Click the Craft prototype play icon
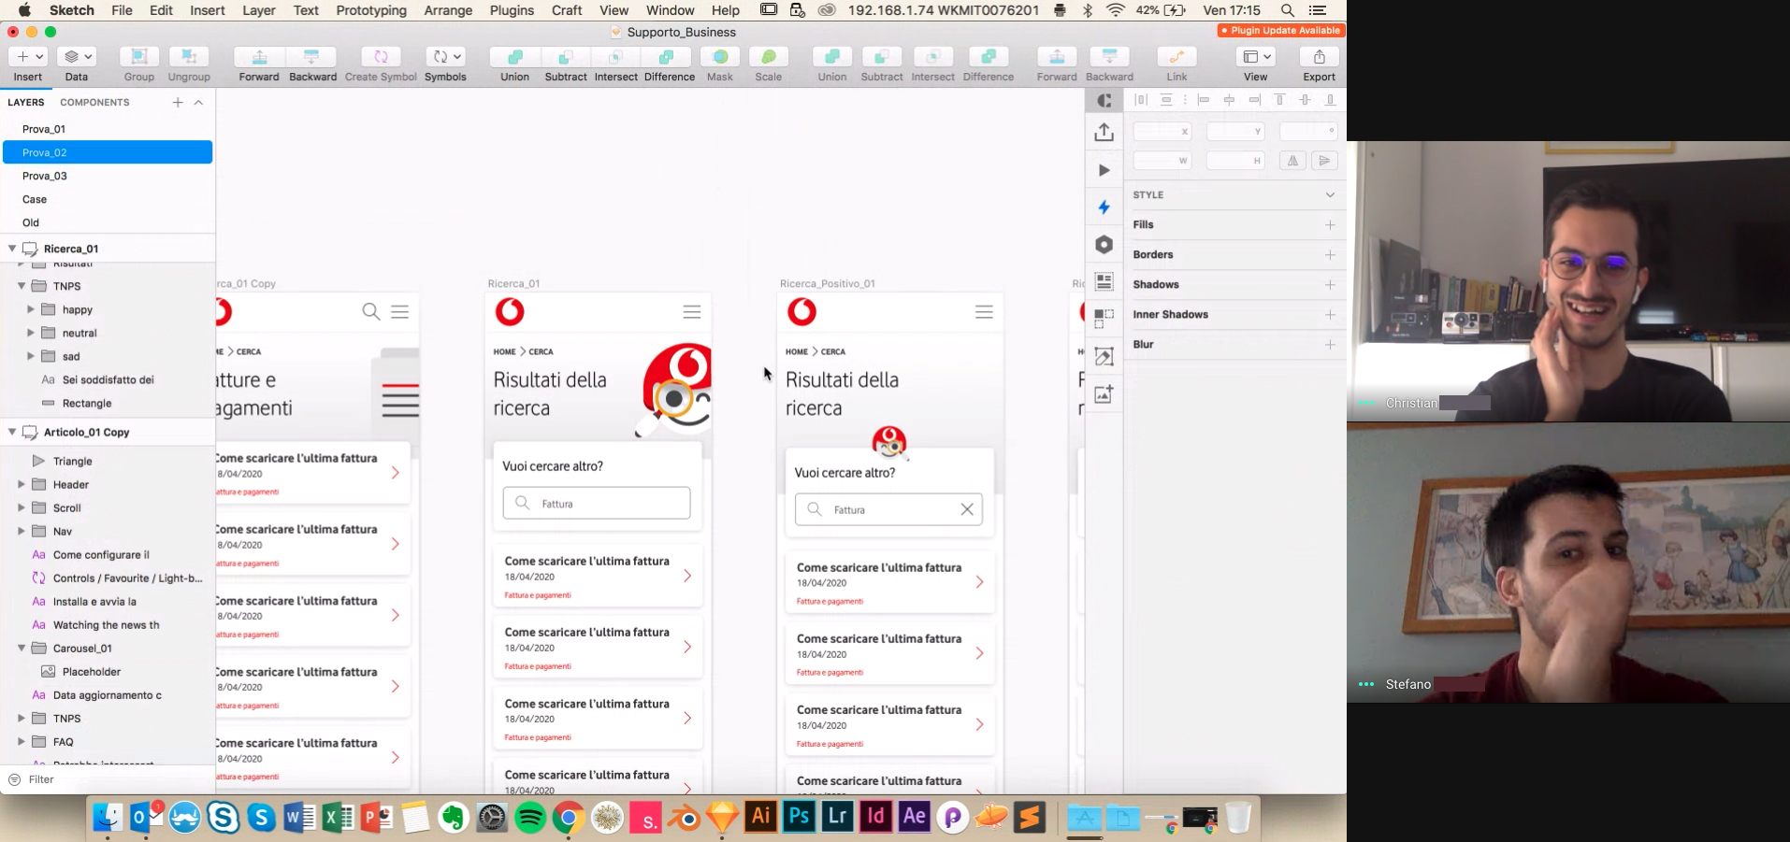Image resolution: width=1790 pixels, height=842 pixels. pos(1104,170)
